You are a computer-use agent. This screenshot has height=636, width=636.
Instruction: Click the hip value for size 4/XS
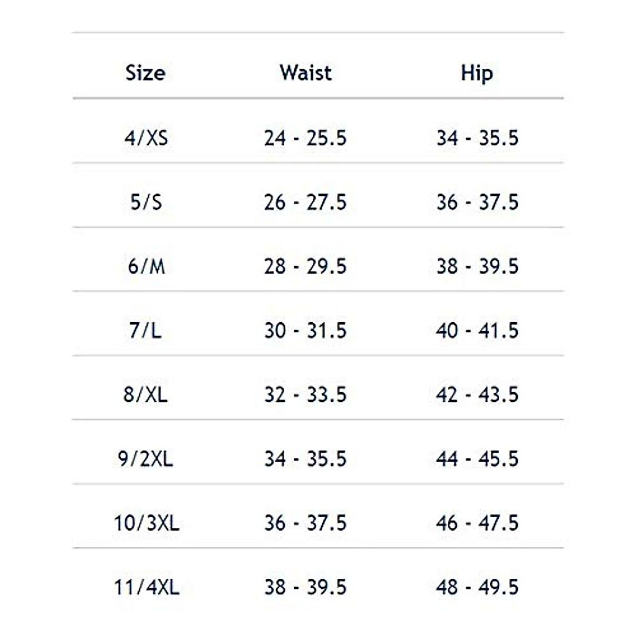point(477,138)
